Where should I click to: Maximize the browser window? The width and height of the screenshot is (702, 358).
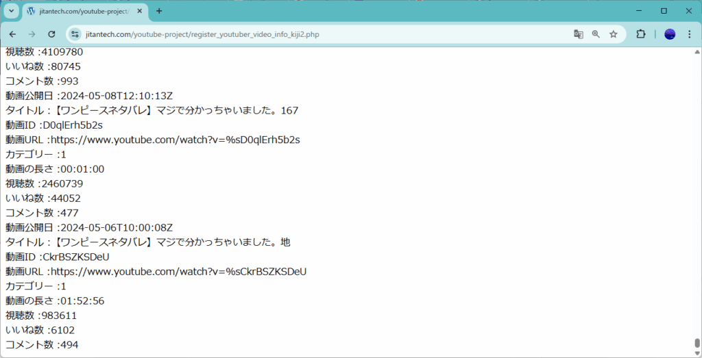(664, 11)
